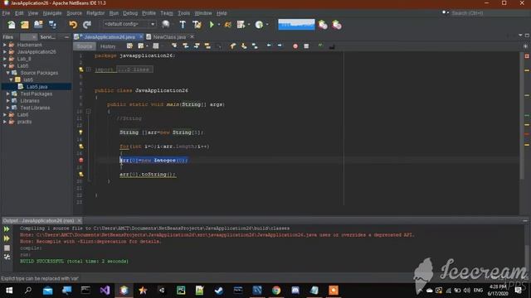Image resolution: width=531 pixels, height=298 pixels.
Task: Open the File menu
Action: (6, 13)
